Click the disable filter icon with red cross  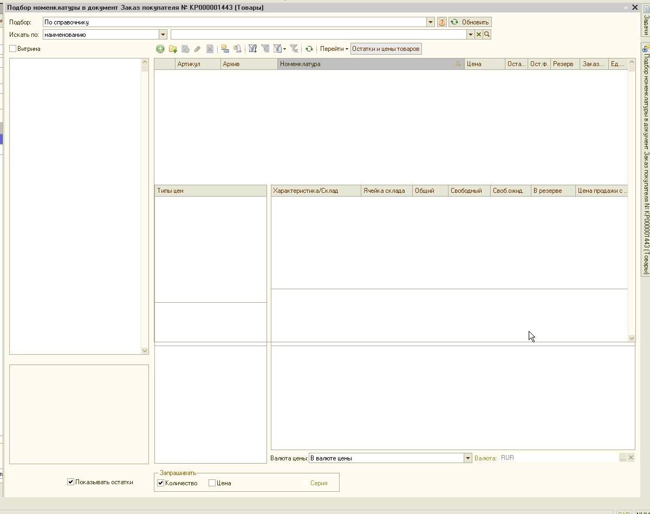pos(294,49)
